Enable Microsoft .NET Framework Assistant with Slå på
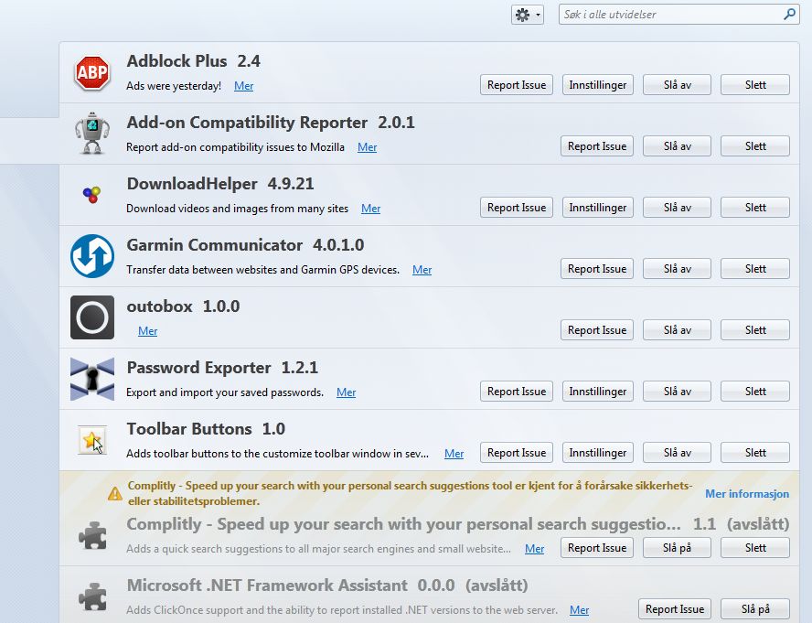Image resolution: width=812 pixels, height=623 pixels. click(755, 609)
